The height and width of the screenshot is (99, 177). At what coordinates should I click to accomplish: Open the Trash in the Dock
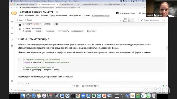(154, 96)
